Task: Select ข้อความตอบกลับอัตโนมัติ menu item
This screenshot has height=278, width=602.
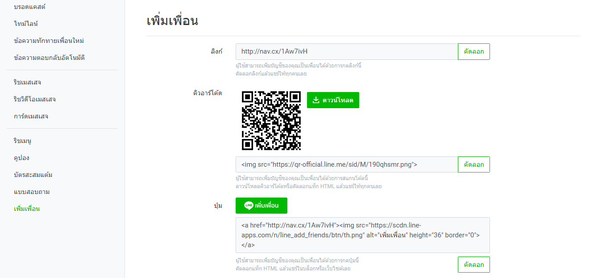Action: (x=49, y=58)
